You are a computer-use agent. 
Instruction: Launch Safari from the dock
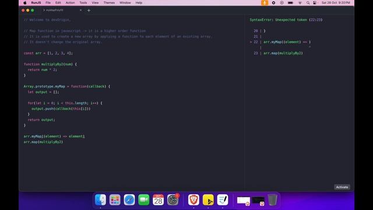tap(129, 199)
